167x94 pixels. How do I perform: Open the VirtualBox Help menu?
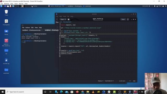26,4
